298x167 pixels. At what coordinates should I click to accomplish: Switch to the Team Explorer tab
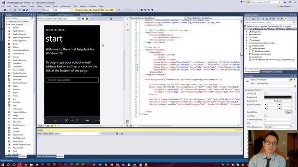(x=266, y=72)
